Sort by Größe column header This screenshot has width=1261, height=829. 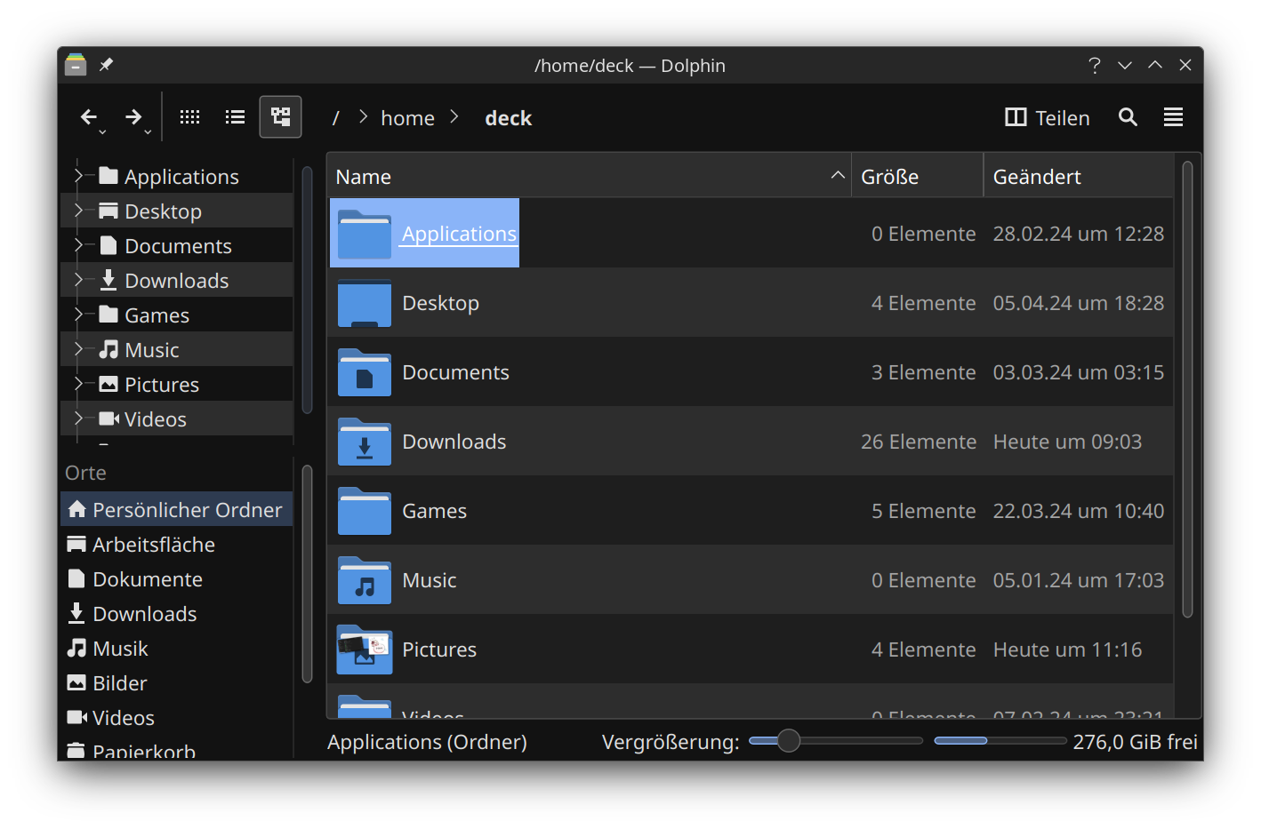(x=917, y=176)
